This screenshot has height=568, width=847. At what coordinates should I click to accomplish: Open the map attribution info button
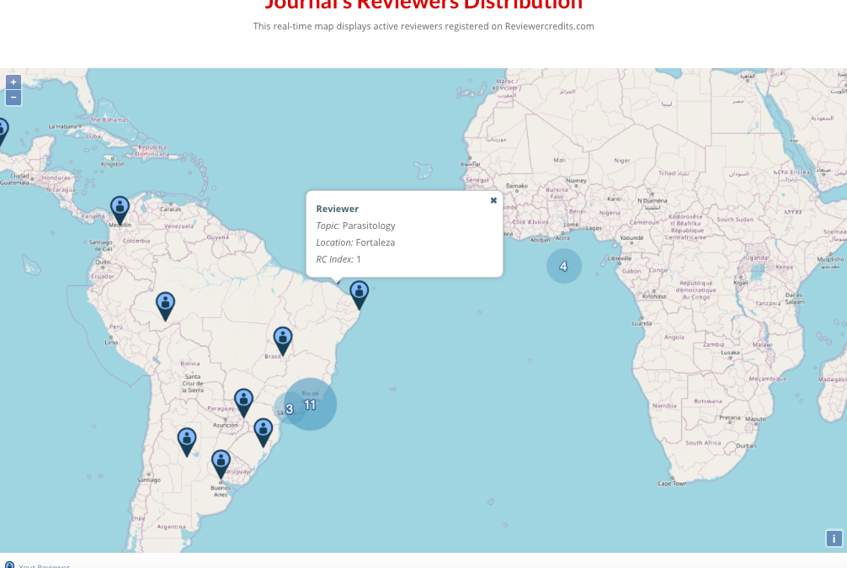(x=834, y=539)
